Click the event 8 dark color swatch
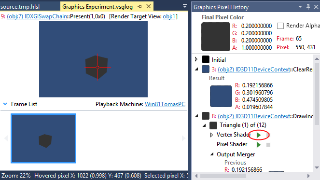 [206, 116]
